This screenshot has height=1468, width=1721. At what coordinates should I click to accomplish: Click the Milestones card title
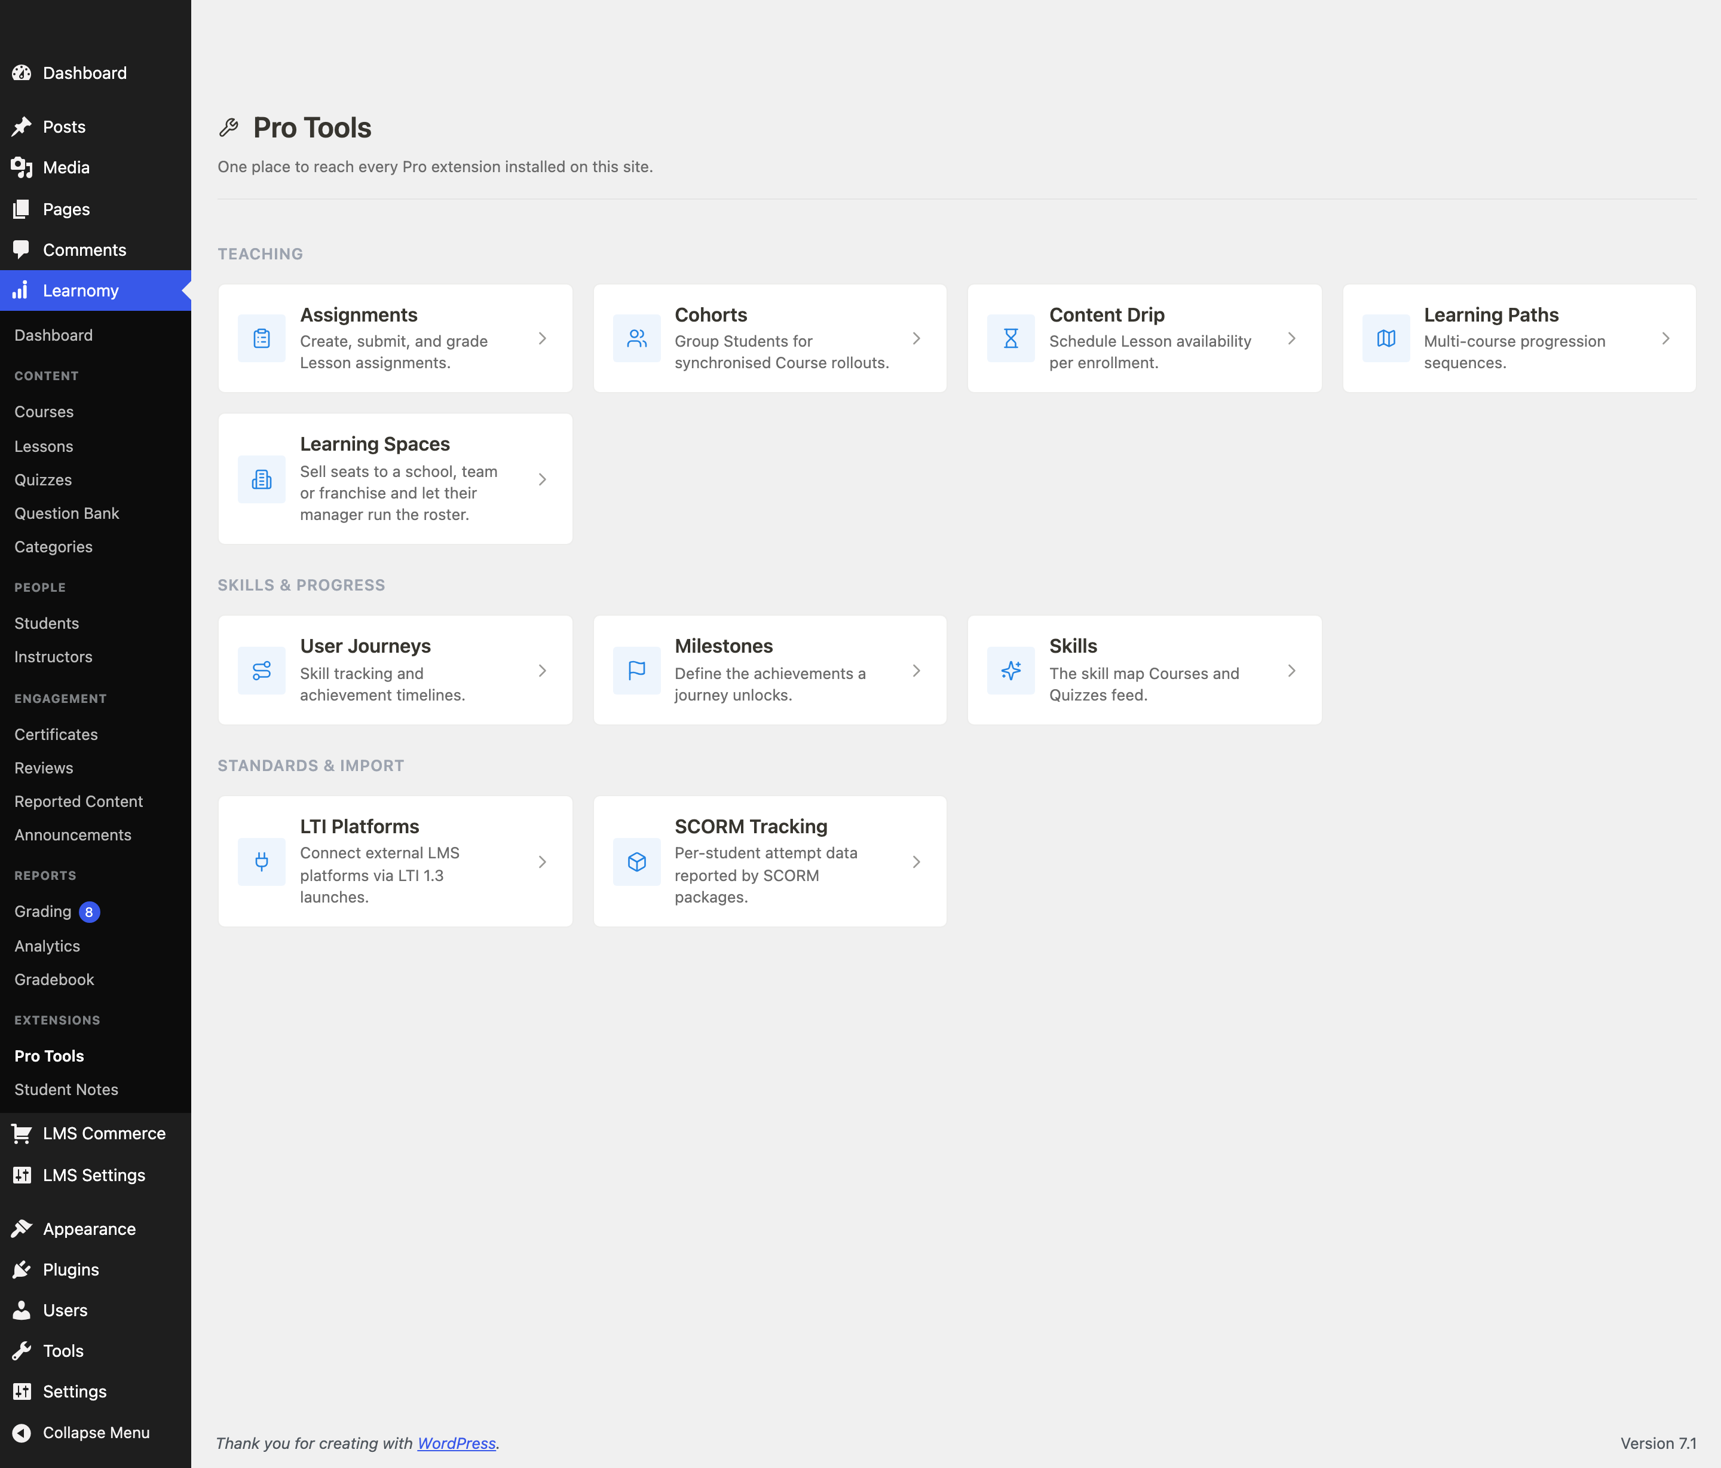(724, 646)
